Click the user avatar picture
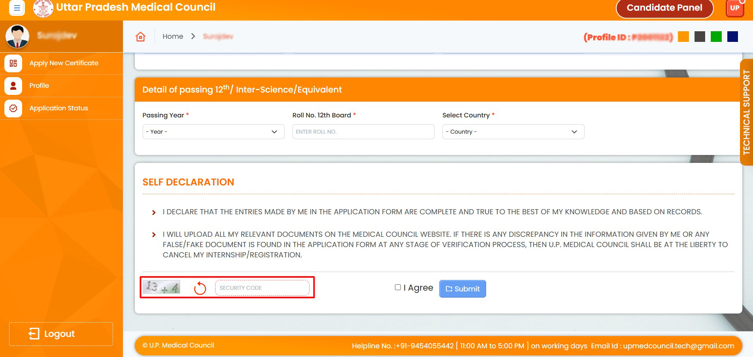This screenshot has height=357, width=753. (17, 36)
